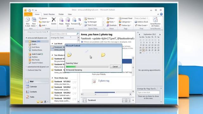The height and width of the screenshot is (114, 203).
Task: Click the Reply icon
Action: [61, 20]
